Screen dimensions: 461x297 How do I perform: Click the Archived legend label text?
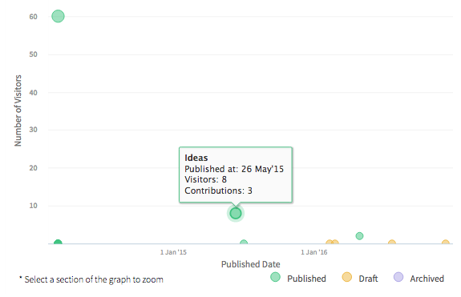coord(427,279)
